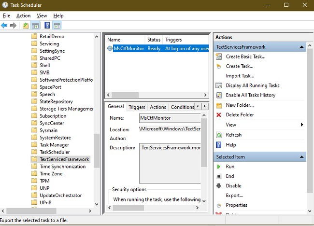Select the SoftwareProtectionPlatform tree folder
Viewport: 314px width, 226px height.
click(x=66, y=80)
